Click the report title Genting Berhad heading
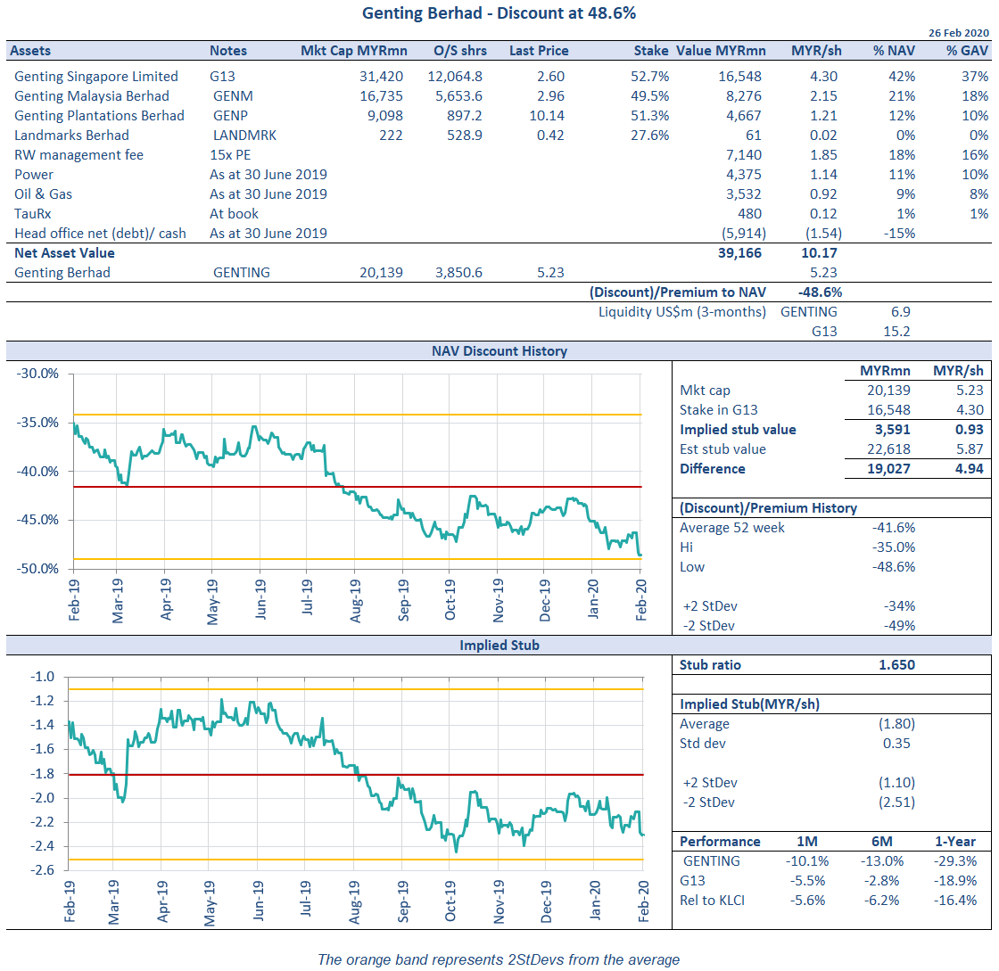999x971 pixels. coord(499,13)
